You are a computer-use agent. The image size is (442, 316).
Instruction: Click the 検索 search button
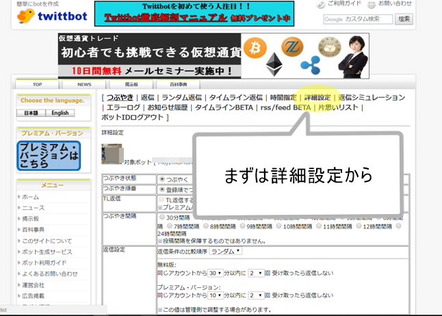[404, 19]
